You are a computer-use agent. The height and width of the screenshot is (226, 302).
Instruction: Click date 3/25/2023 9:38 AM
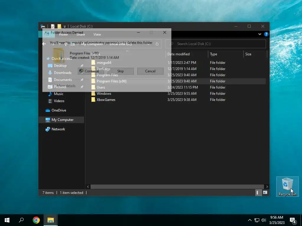(x=182, y=99)
